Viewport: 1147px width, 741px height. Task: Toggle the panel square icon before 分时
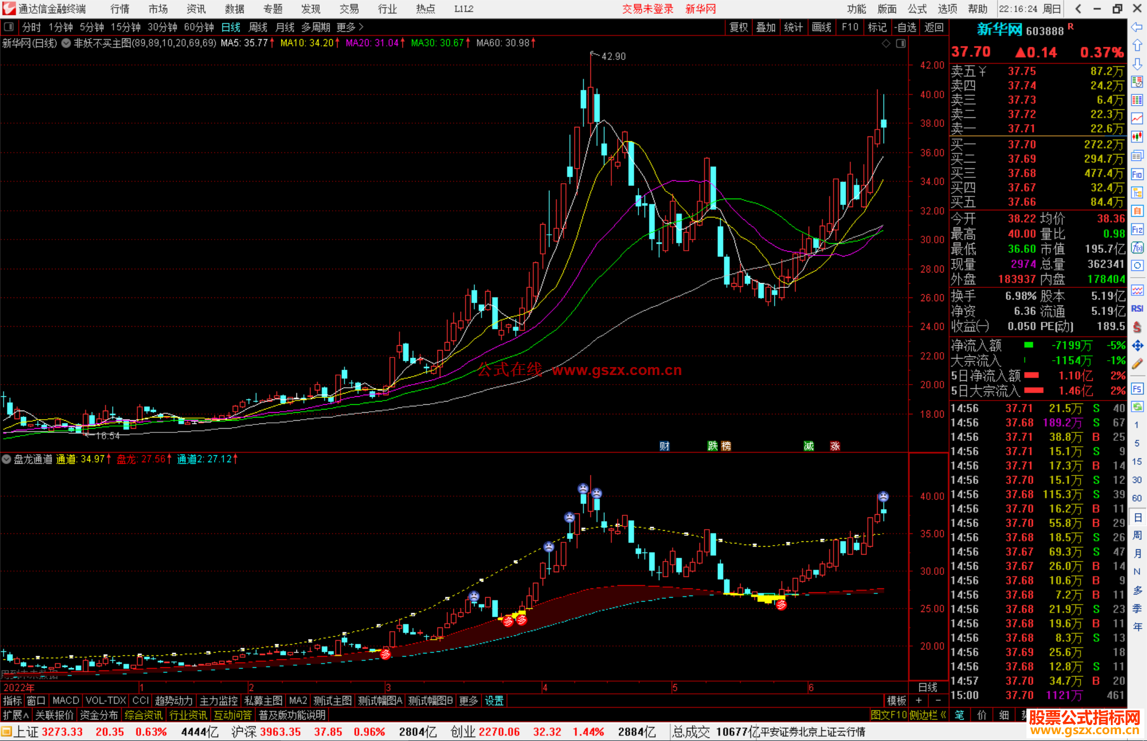click(8, 27)
